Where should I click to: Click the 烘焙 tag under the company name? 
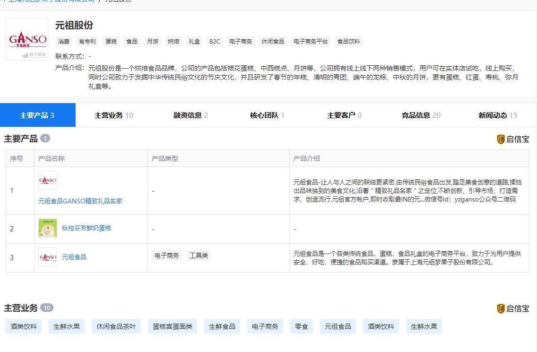(x=173, y=41)
